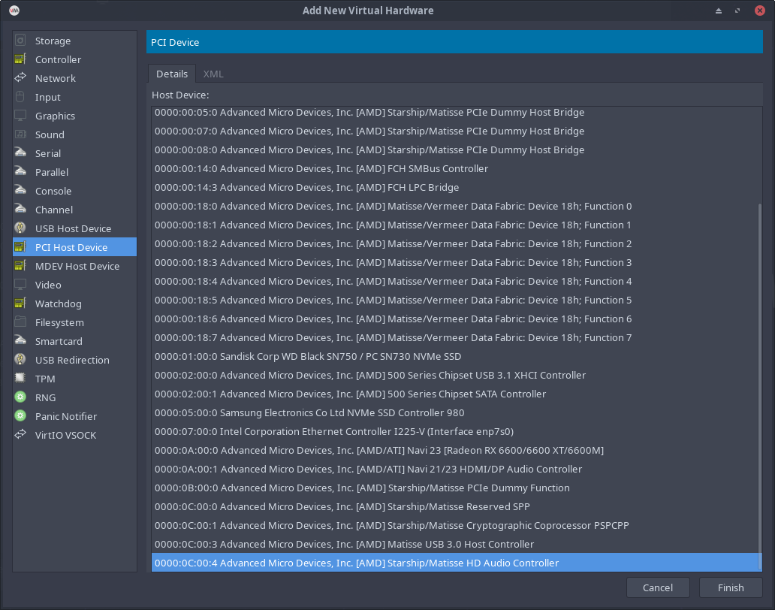Select the Watchdog icon

20,303
